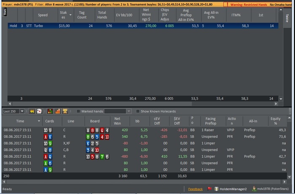
Task: Click the mdv1978 player avatar icon
Action: [x=254, y=189]
